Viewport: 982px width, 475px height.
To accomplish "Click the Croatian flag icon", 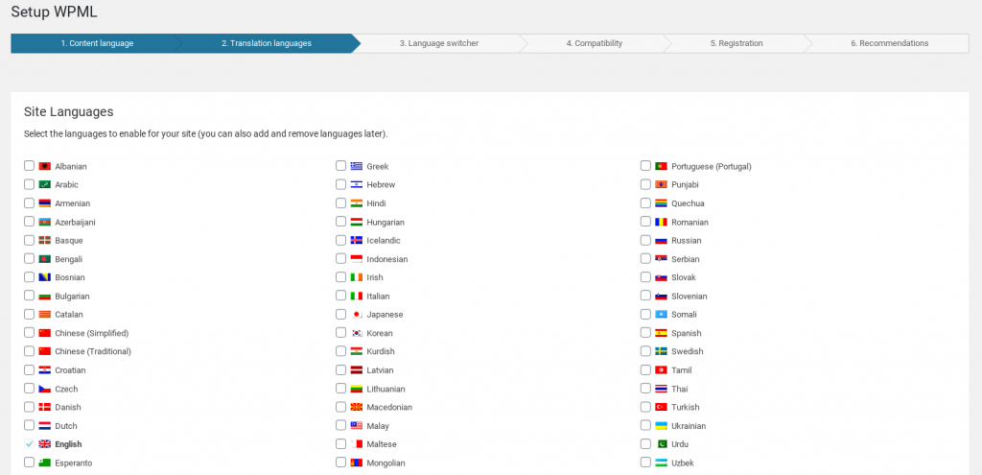I will point(44,370).
